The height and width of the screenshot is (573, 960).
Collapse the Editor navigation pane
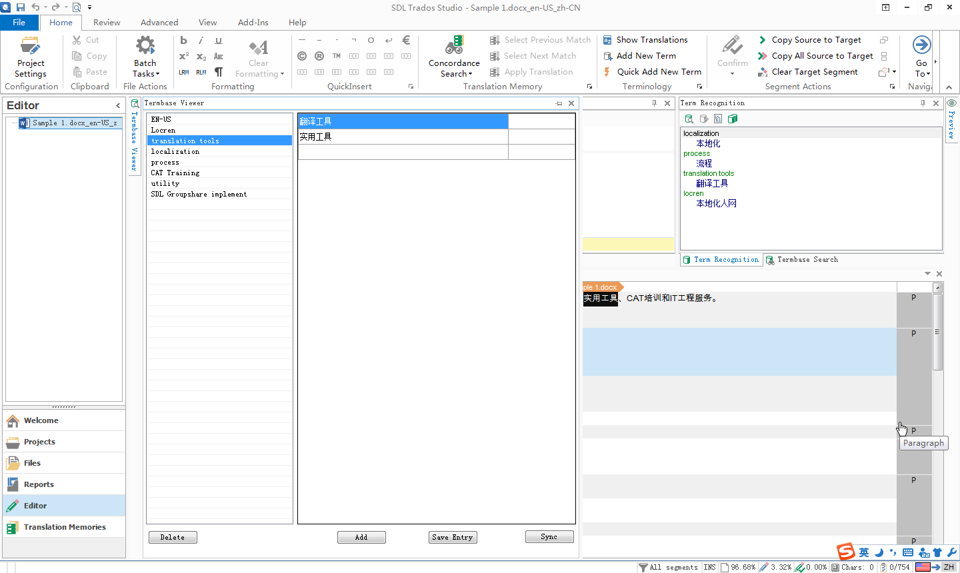click(x=118, y=105)
